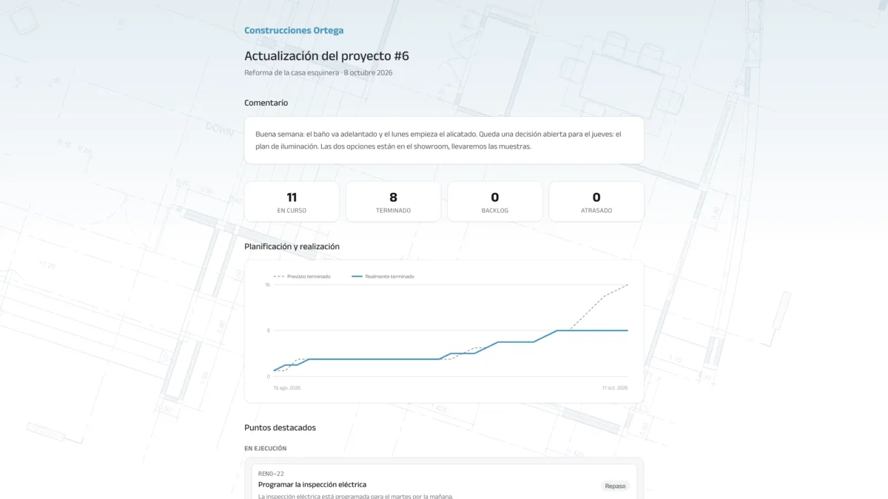
Task: Toggle the "Previsto terminado" legend entry
Action: 302,276
